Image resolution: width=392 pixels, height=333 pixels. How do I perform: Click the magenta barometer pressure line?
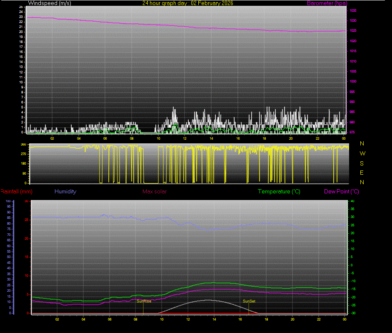pyautogui.click(x=167, y=24)
